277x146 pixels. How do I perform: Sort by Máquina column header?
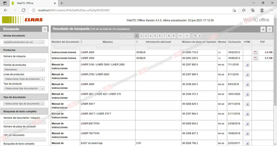point(107,42)
